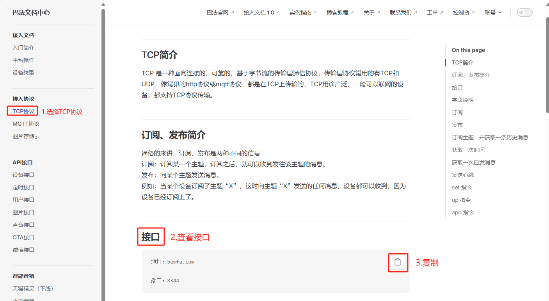Select TCP协议 in the sidebar
Viewport: 549px width, 301px height.
pos(23,111)
